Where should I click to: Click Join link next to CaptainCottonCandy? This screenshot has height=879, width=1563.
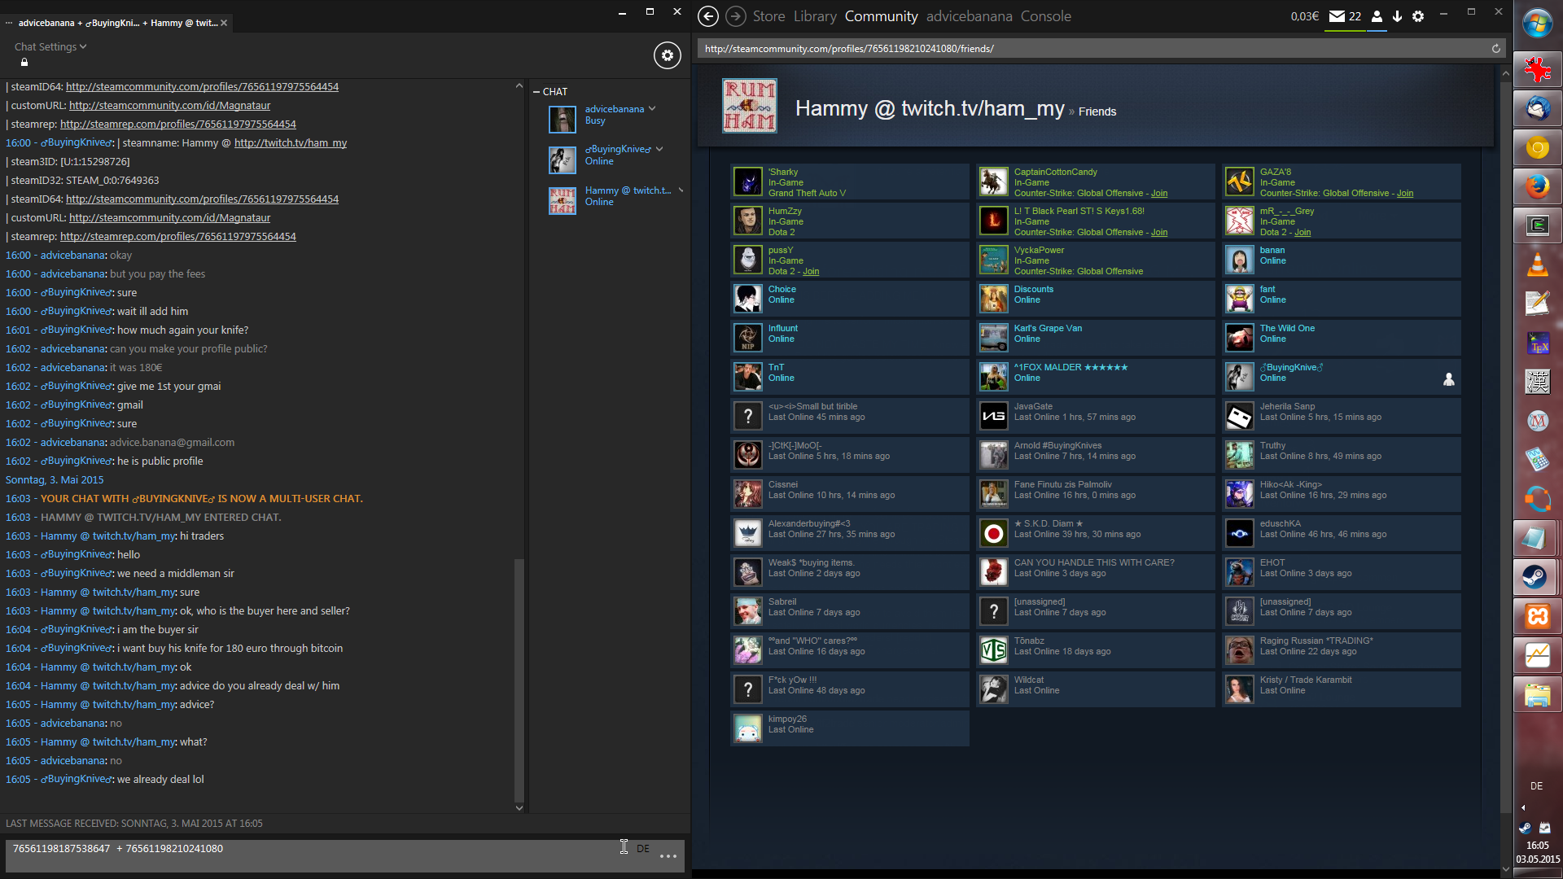coord(1159,194)
